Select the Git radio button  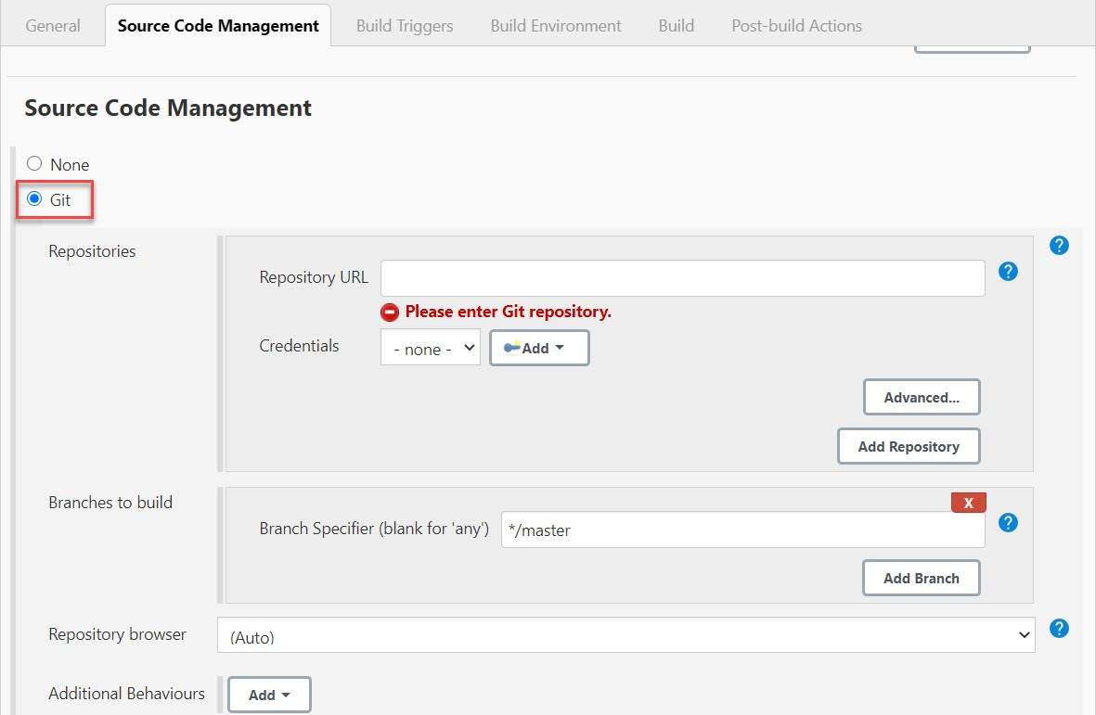35,198
